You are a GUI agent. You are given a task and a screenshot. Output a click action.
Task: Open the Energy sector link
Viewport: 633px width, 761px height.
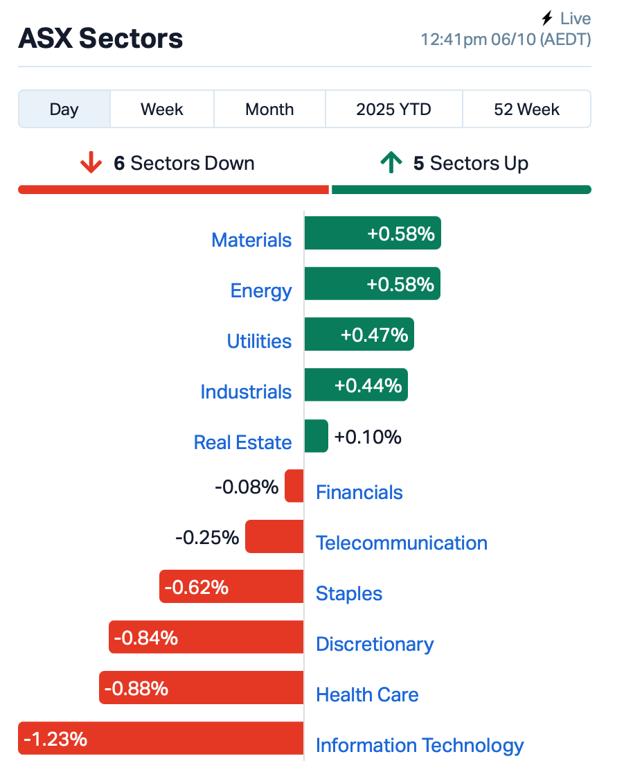pos(261,291)
